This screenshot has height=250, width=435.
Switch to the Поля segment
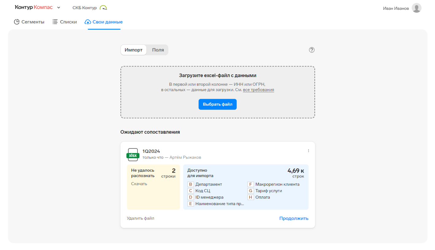click(158, 50)
